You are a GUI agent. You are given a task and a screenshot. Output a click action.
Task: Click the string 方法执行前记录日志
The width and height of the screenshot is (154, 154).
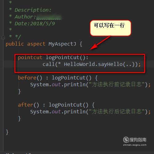tap(117, 84)
